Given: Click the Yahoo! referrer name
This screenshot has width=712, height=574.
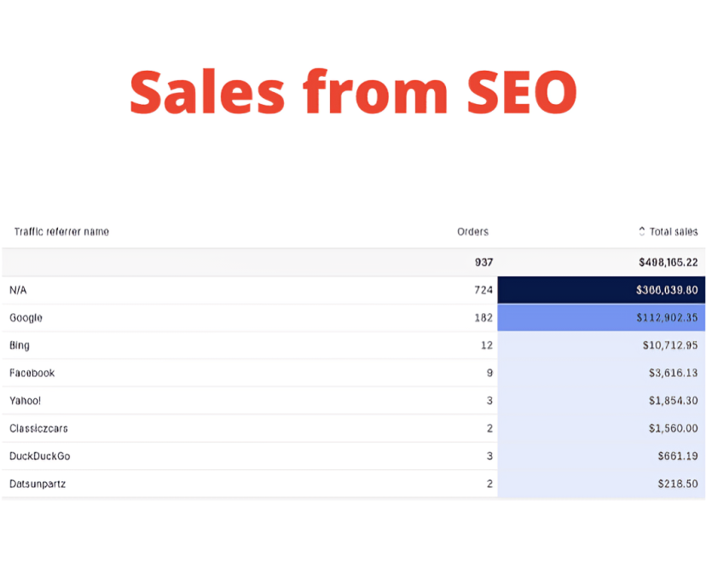Looking at the screenshot, I should [25, 401].
